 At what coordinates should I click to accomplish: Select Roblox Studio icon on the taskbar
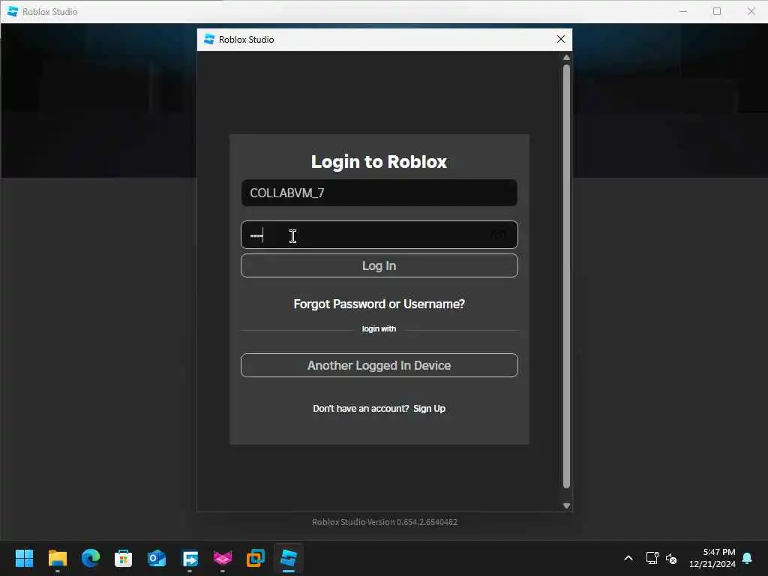(289, 558)
